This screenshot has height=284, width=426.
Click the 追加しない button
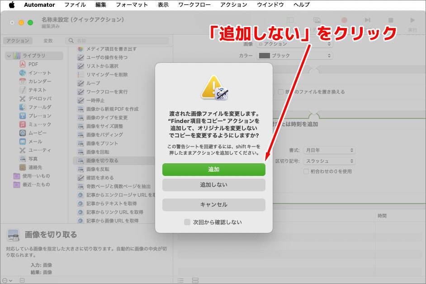[x=213, y=185]
